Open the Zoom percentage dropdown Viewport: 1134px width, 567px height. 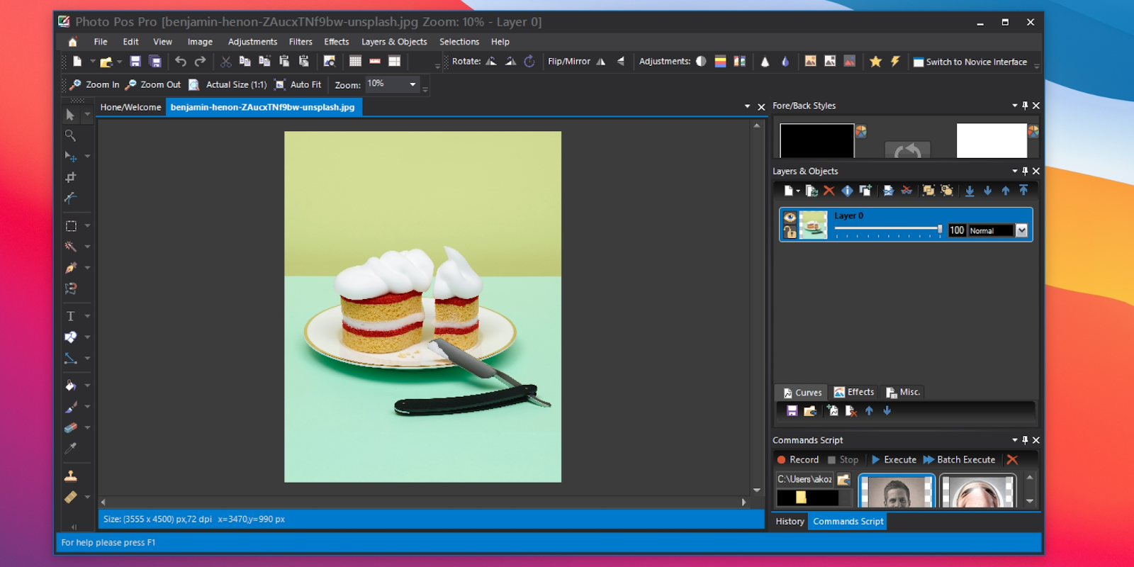pos(412,84)
